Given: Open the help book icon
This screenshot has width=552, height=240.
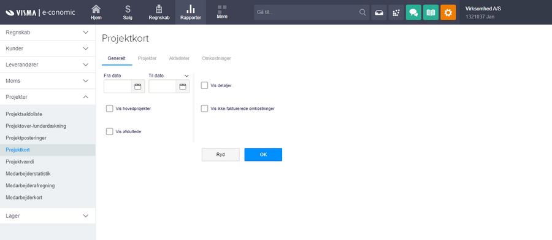Looking at the screenshot, I should point(431,12).
